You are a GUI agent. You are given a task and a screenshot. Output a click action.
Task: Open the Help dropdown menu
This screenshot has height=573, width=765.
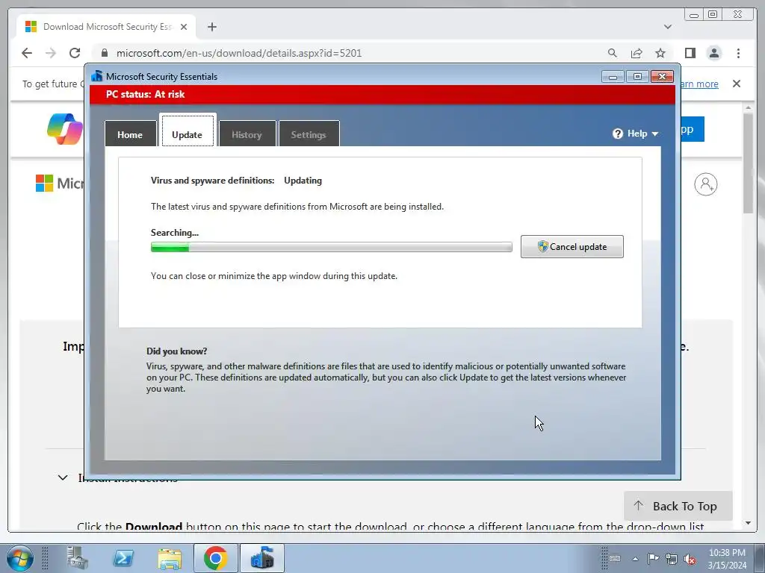637,134
